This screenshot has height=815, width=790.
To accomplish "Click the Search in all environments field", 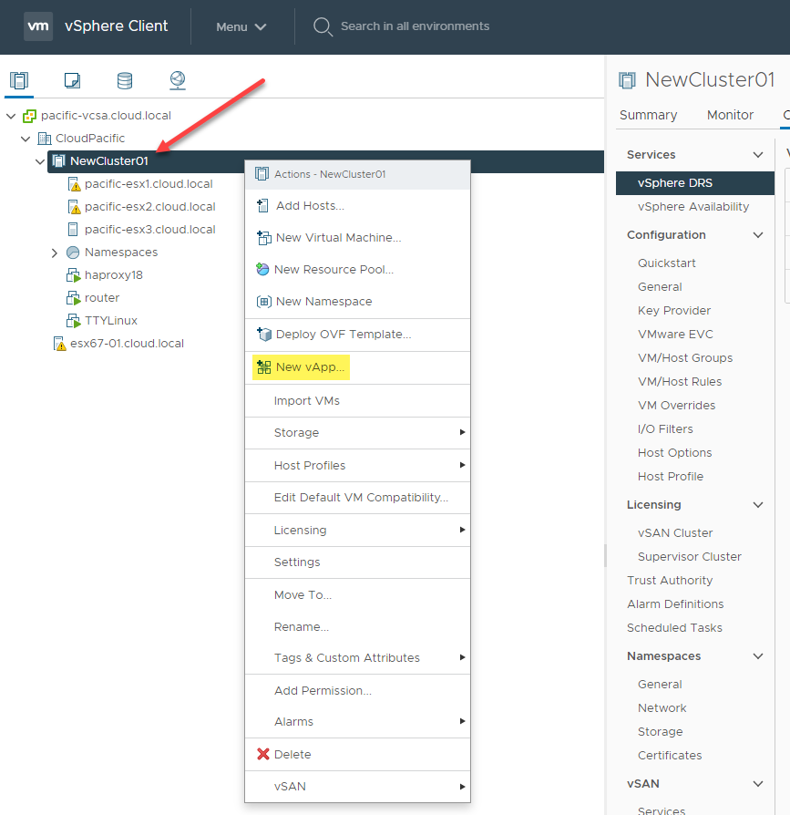I will (x=415, y=26).
